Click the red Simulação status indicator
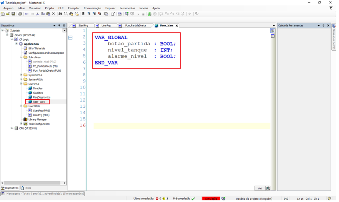Viewport: 339px width, 202px height. coord(211,199)
